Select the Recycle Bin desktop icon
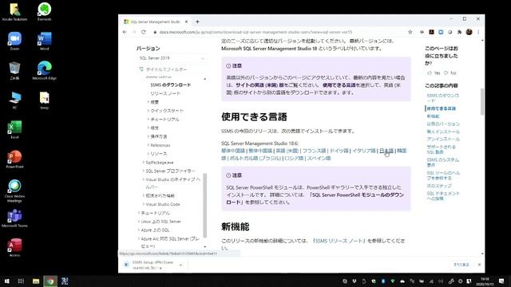The height and width of the screenshot is (287, 511). click(14, 71)
